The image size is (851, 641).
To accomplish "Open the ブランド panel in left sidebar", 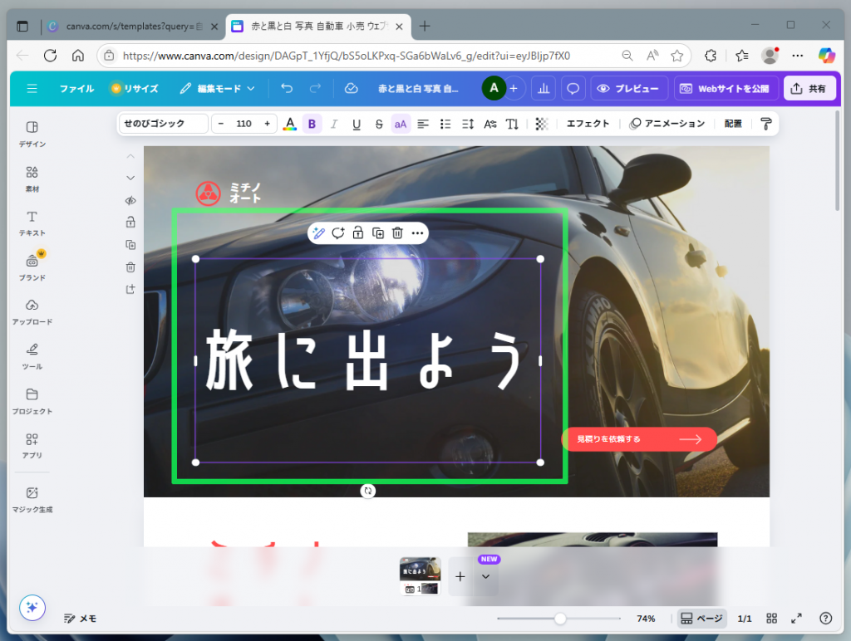I will (x=31, y=266).
